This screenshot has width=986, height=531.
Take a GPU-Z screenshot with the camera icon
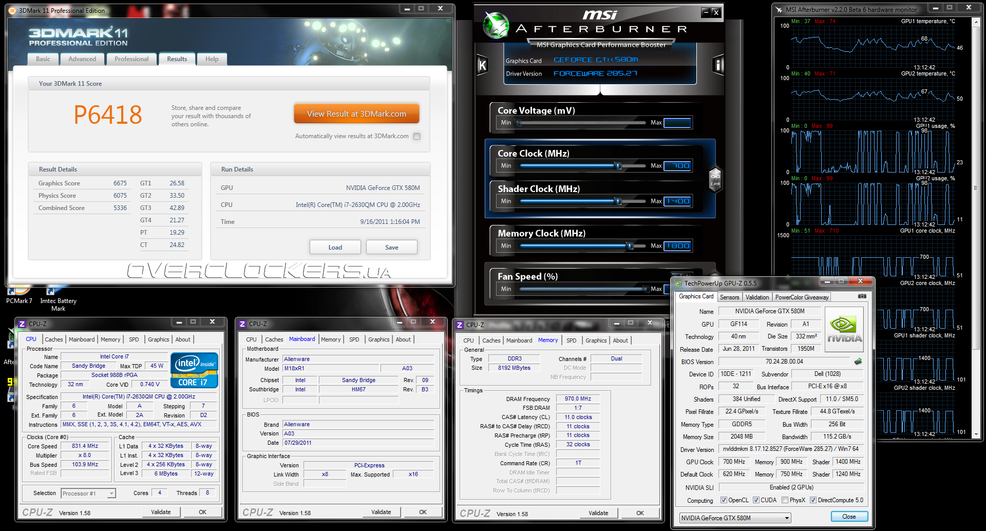click(862, 296)
